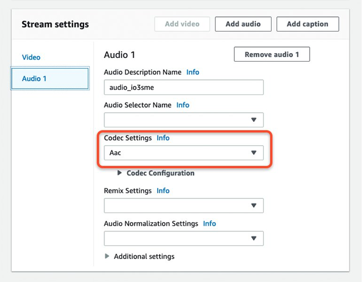
Task: Expand the Additional settings section
Action: click(x=144, y=256)
